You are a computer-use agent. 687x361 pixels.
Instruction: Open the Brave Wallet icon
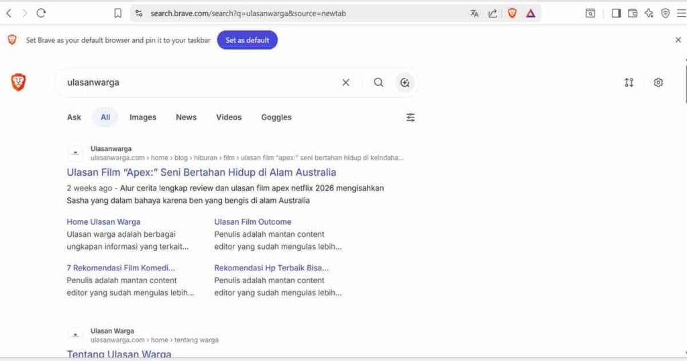pyautogui.click(x=633, y=13)
